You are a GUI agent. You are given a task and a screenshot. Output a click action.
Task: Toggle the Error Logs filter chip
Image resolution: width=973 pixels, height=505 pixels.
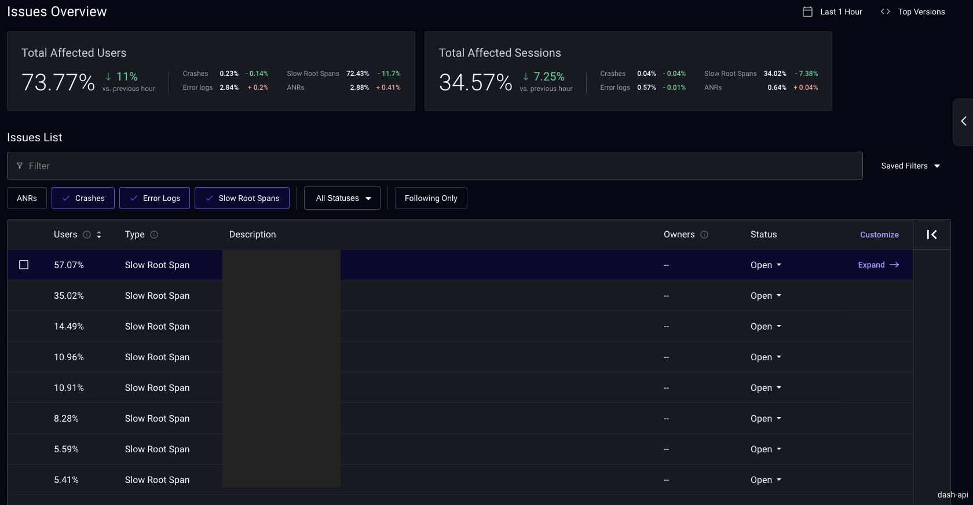coord(155,198)
